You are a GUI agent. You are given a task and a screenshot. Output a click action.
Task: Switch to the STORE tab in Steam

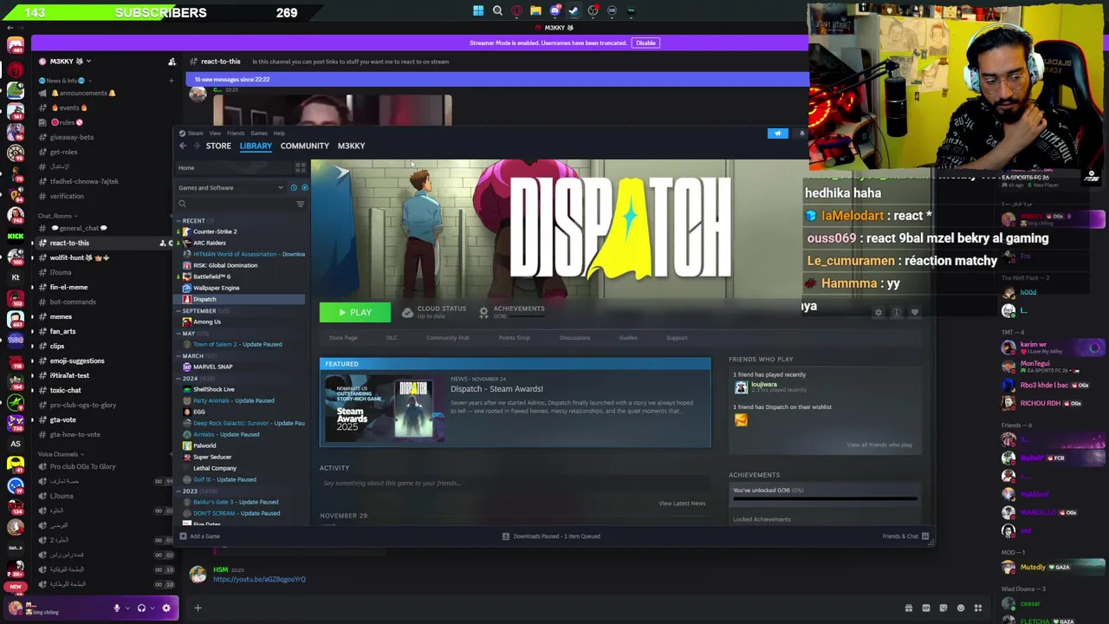(218, 146)
